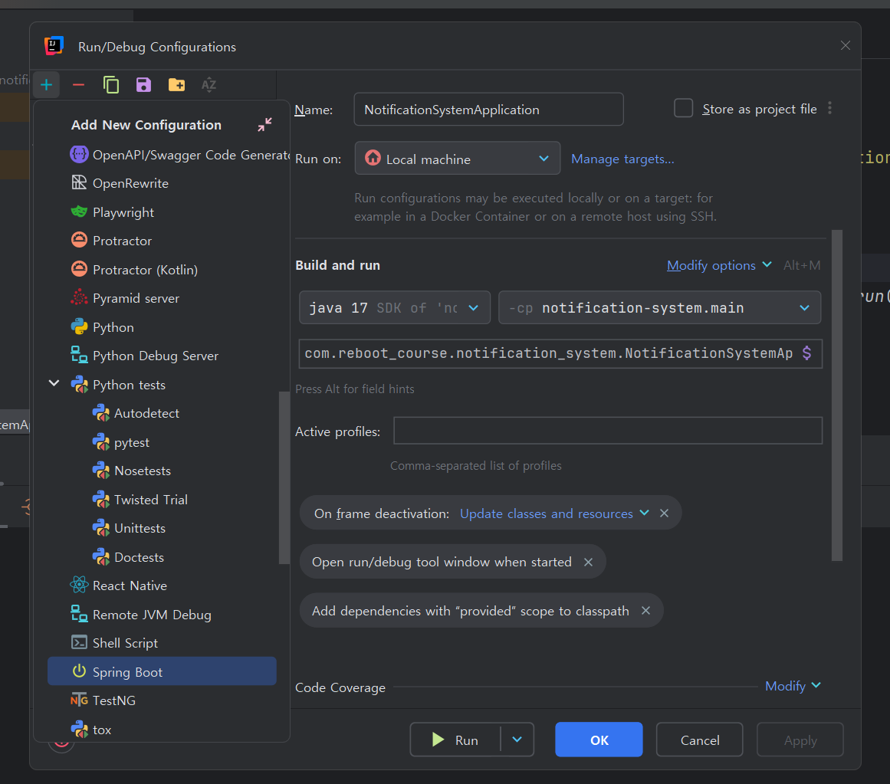Select Spring Boot configuration type
The image size is (890, 784).
163,671
